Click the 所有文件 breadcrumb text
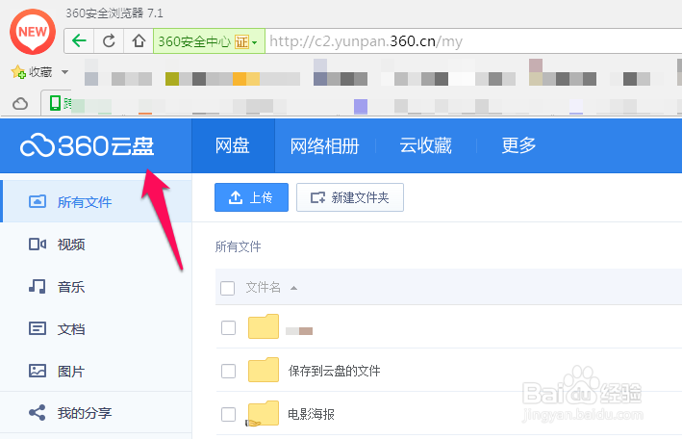Screen dimensions: 682x439 pyautogui.click(x=238, y=246)
